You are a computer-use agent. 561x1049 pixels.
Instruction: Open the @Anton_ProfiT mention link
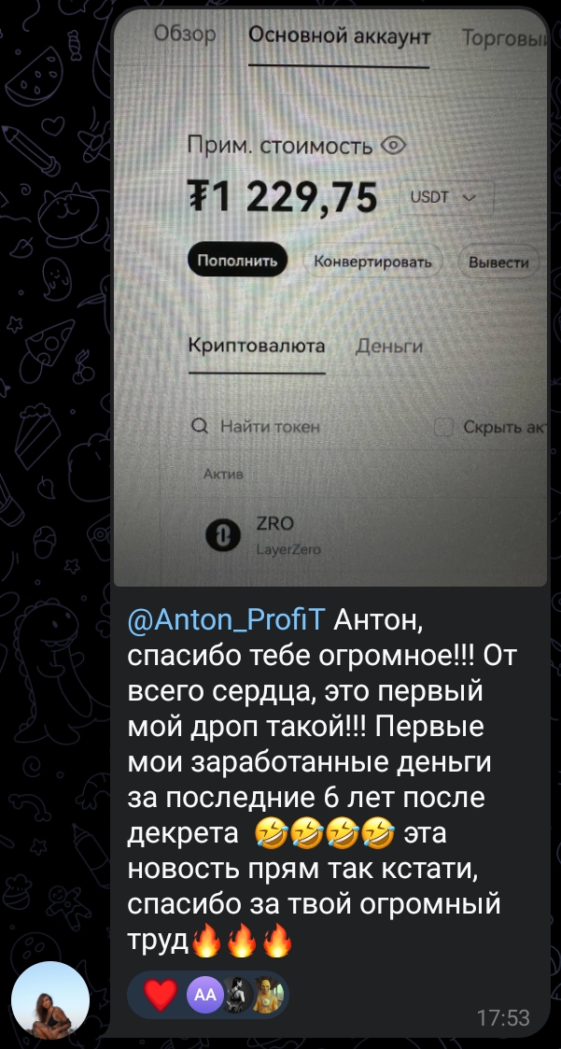[x=225, y=622]
